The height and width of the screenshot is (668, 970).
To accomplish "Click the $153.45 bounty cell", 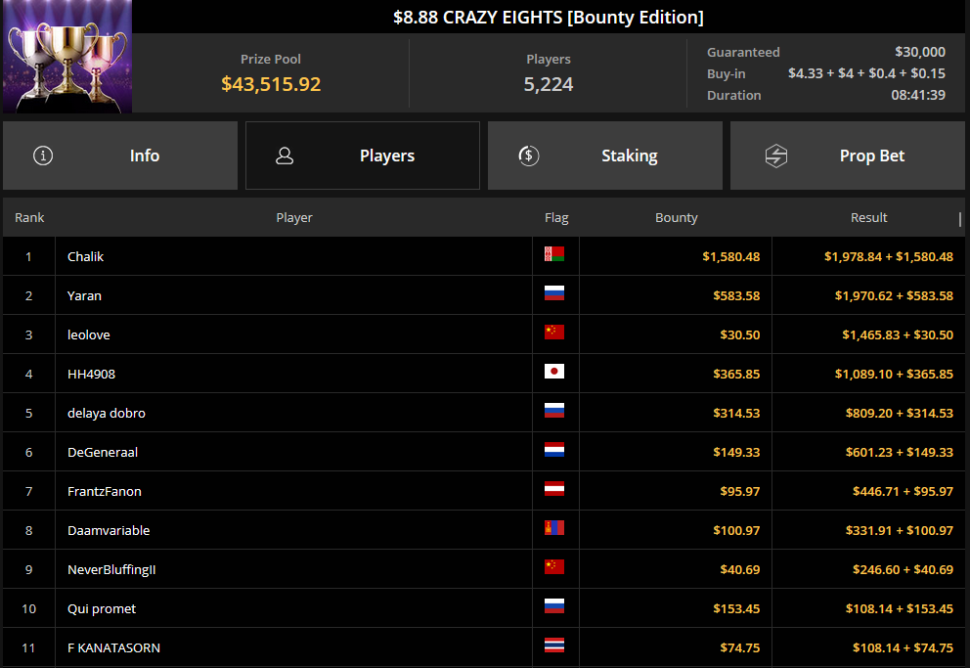I will [x=736, y=608].
